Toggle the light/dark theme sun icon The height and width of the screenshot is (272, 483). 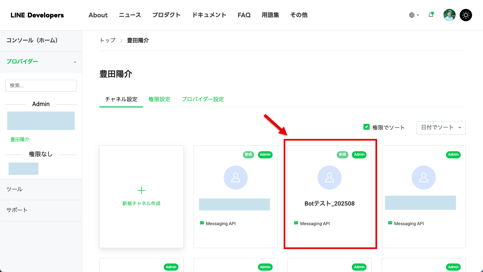[466, 15]
